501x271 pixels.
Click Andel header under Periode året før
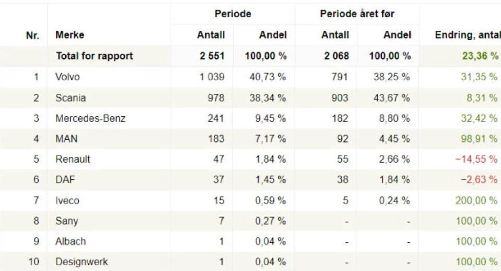pyautogui.click(x=397, y=35)
